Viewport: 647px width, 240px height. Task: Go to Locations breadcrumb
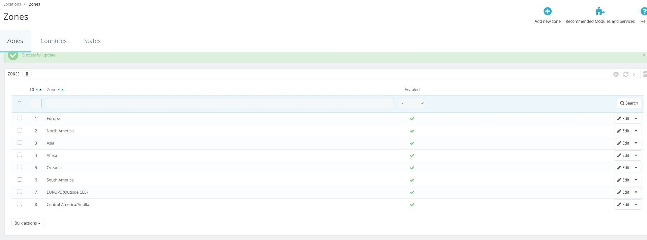tap(12, 4)
